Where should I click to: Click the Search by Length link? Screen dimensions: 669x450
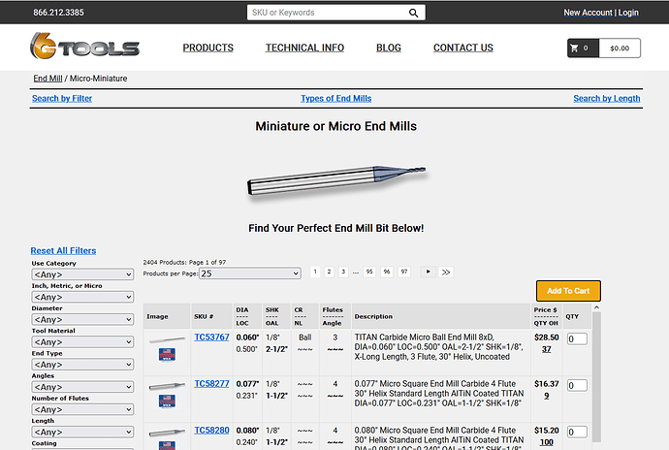point(607,99)
